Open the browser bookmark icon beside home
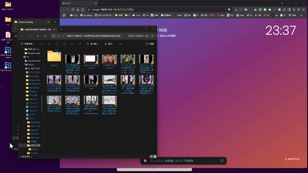308x173 pixels. click(83, 10)
